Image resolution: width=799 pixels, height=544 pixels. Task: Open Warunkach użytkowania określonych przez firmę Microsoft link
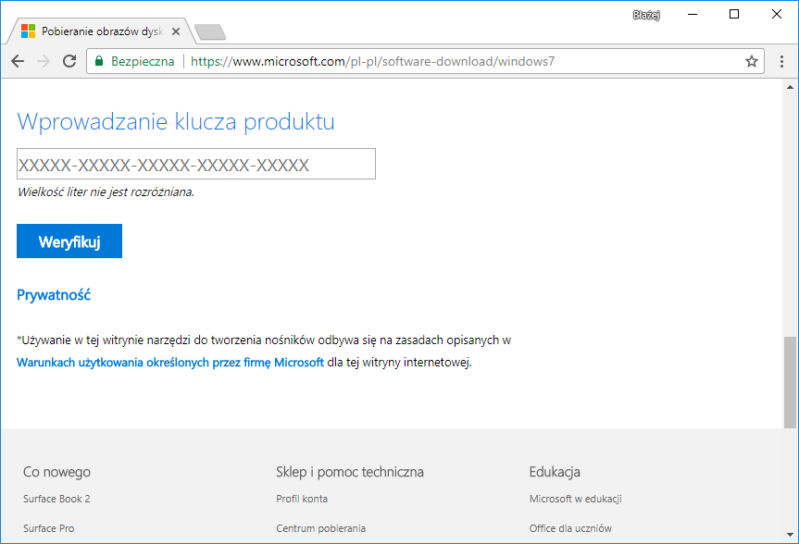pyautogui.click(x=170, y=362)
